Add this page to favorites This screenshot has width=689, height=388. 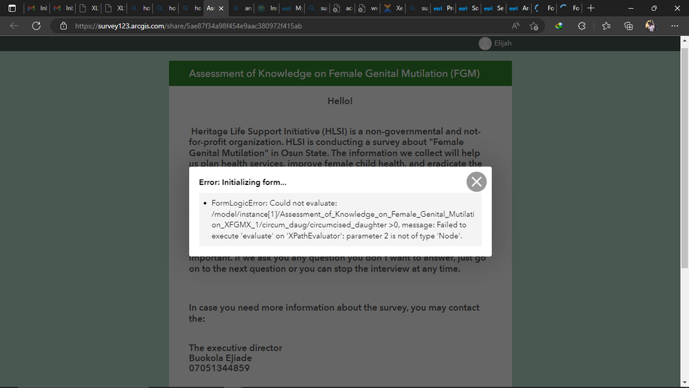pyautogui.click(x=534, y=26)
